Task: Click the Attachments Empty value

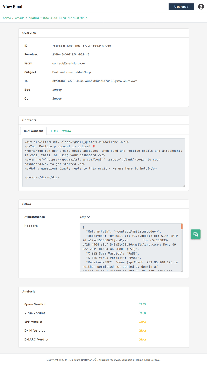Action: (x=85, y=217)
